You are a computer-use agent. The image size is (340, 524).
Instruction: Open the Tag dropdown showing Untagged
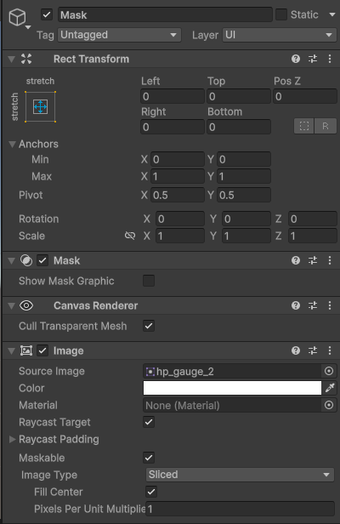tap(119, 35)
